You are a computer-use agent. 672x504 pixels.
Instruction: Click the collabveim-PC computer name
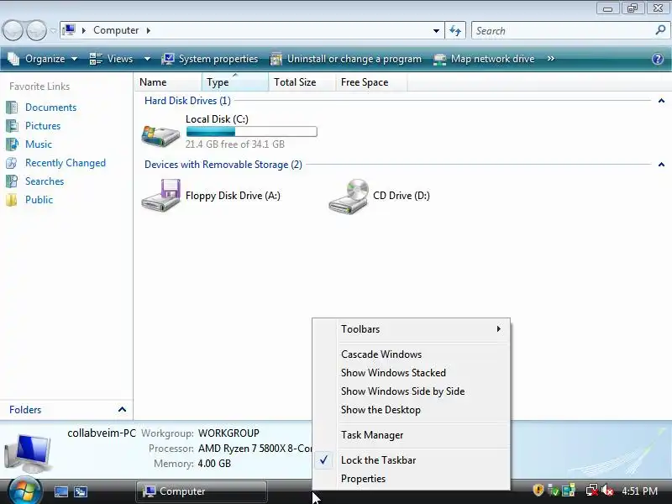[102, 433]
